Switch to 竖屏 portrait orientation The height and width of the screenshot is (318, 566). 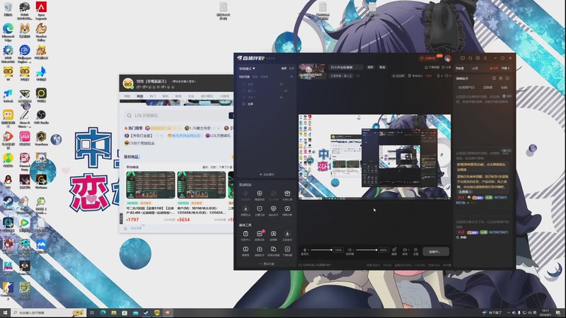tap(291, 68)
